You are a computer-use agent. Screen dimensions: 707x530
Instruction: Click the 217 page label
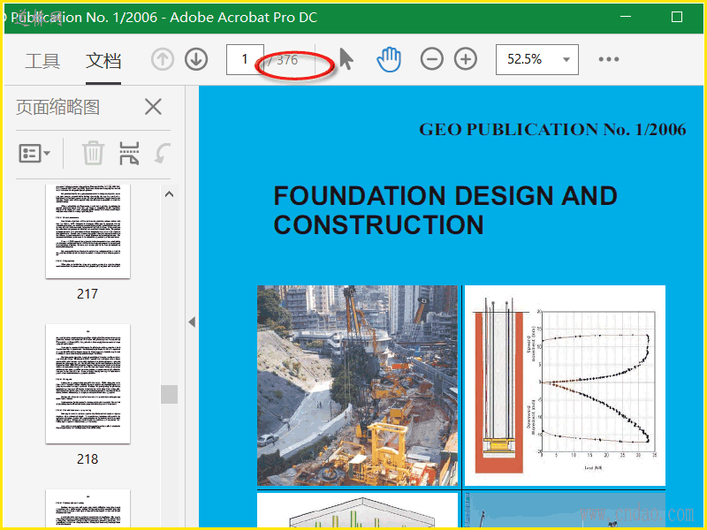pyautogui.click(x=87, y=294)
